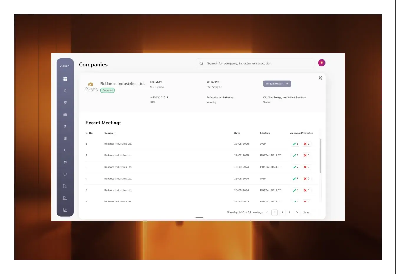Click the phone icon in the sidebar
The height and width of the screenshot is (274, 396).
point(65,150)
